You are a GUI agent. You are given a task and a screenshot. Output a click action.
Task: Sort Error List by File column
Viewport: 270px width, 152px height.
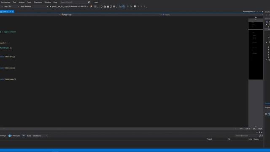click(229, 139)
